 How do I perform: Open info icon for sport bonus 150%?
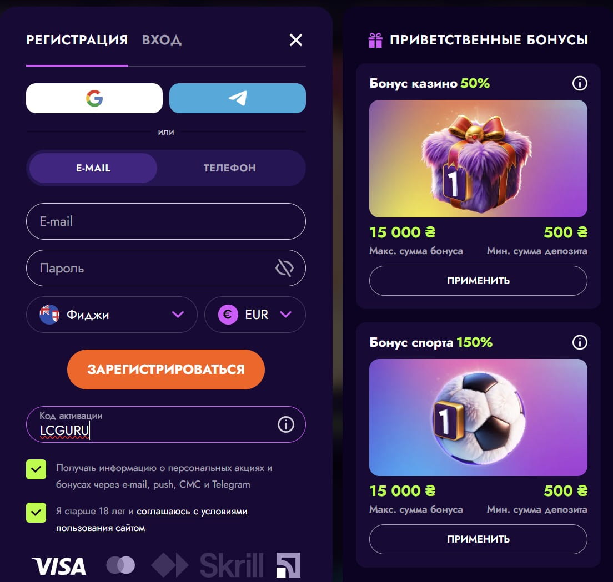tap(580, 342)
